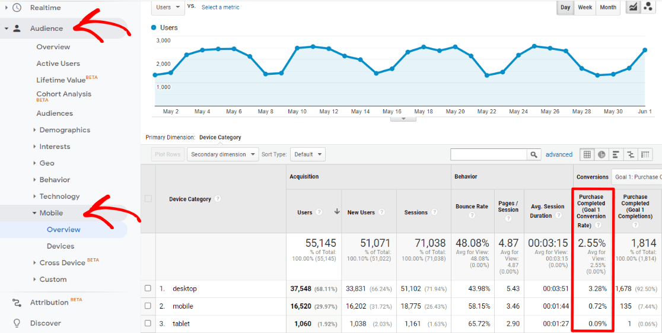Click help icon next to New Users

[381, 212]
